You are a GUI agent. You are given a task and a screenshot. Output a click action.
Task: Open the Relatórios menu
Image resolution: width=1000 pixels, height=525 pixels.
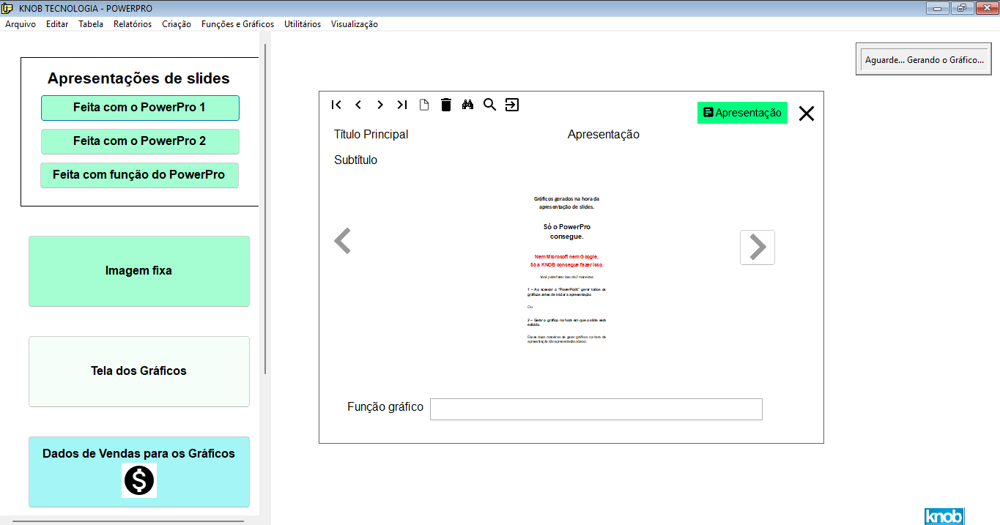pyautogui.click(x=133, y=24)
